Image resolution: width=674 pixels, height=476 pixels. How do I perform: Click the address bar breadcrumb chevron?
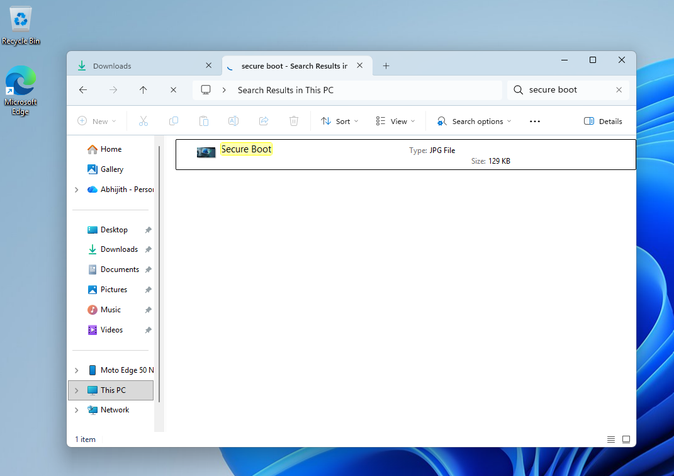coord(224,90)
